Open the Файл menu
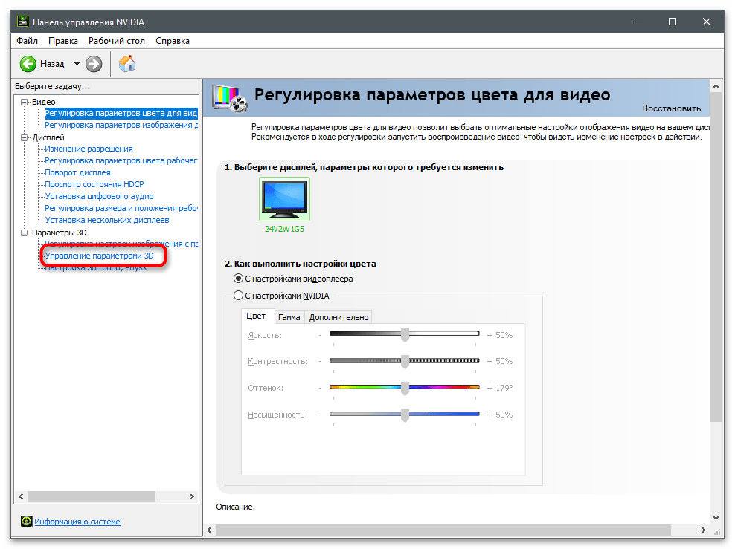 [x=28, y=41]
